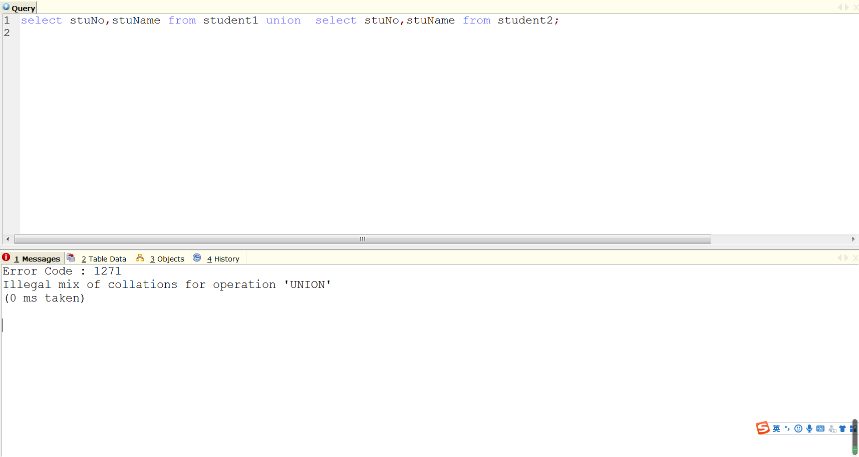Open the Sogou emoji panel icon
This screenshot has width=859, height=457.
(x=798, y=428)
